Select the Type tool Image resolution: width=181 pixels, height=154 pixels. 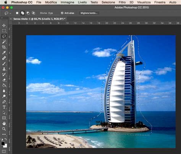[x=4, y=107]
